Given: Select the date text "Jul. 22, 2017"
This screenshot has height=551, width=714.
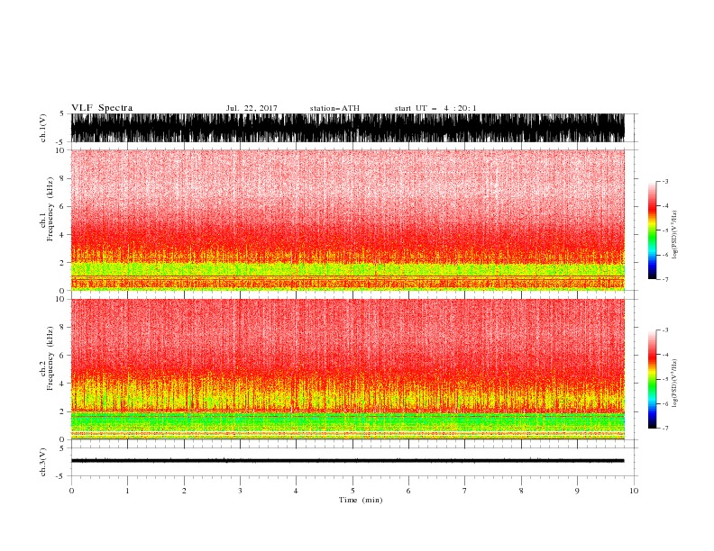Looking at the screenshot, I should 252,108.
